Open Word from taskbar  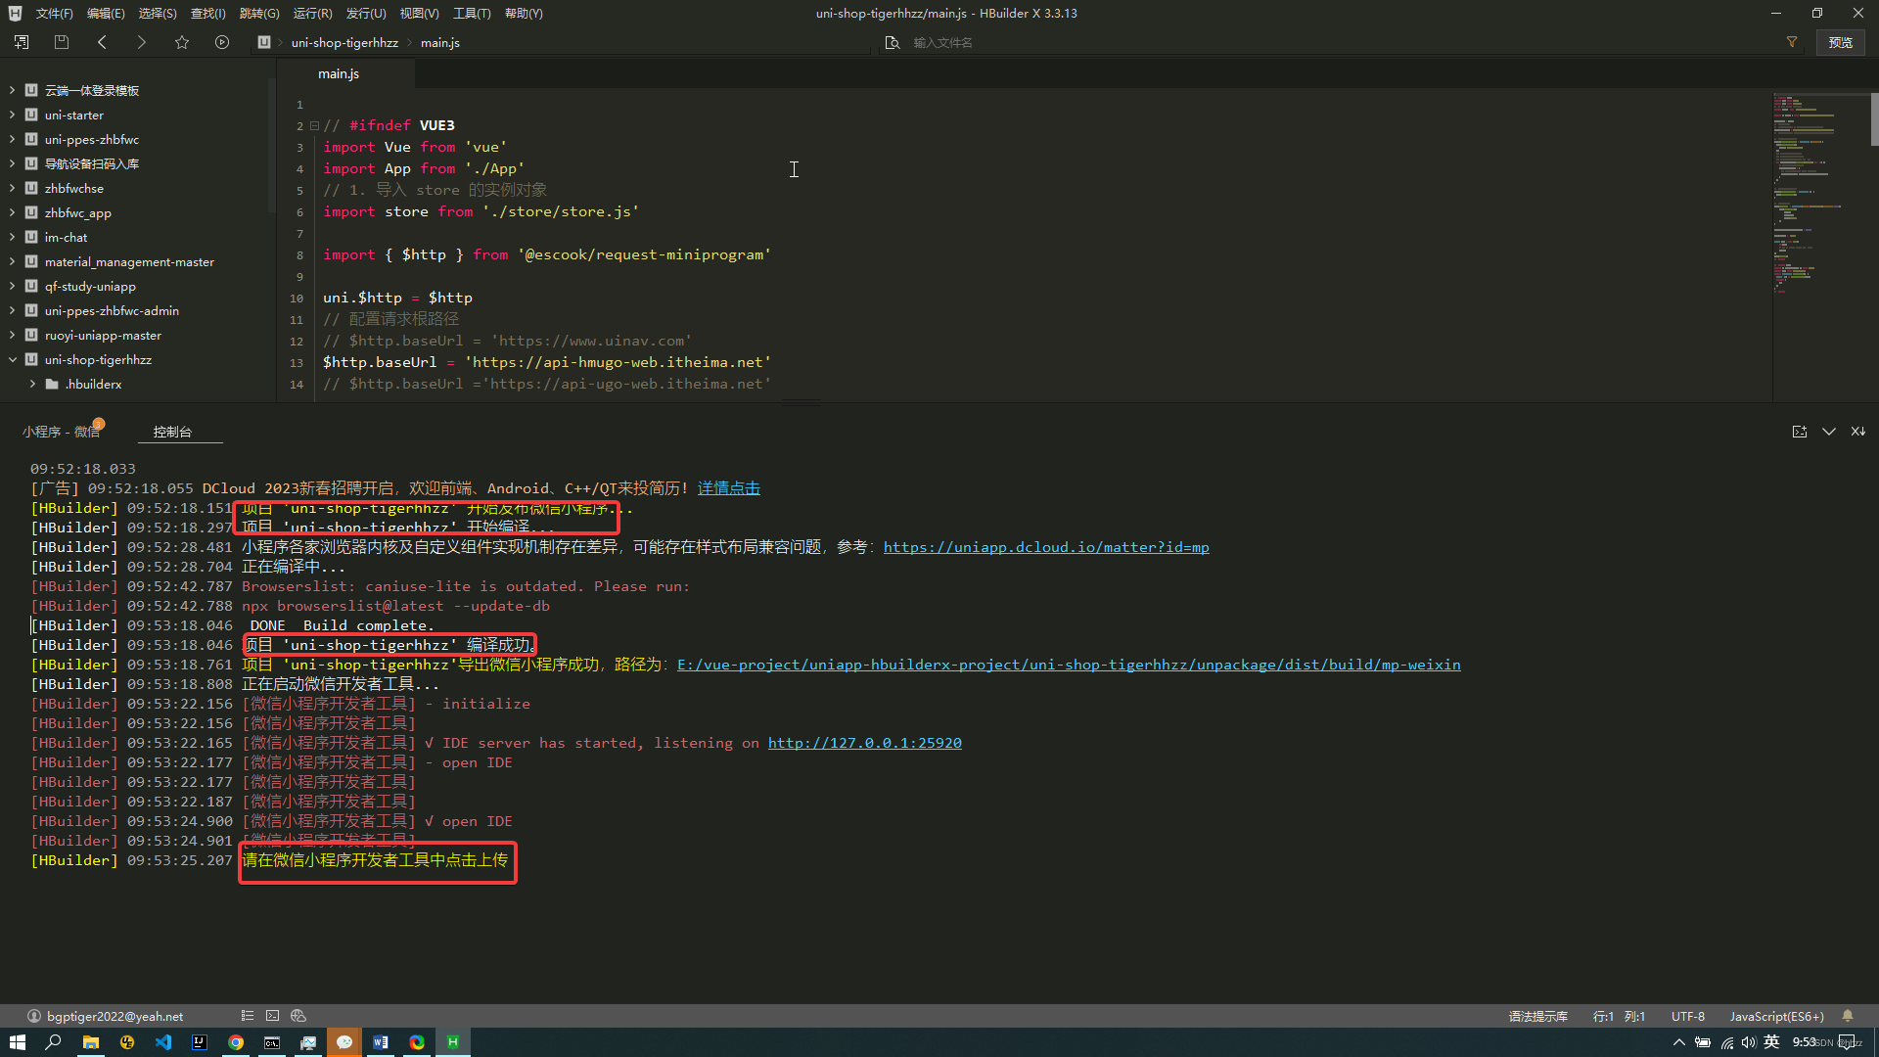click(381, 1042)
